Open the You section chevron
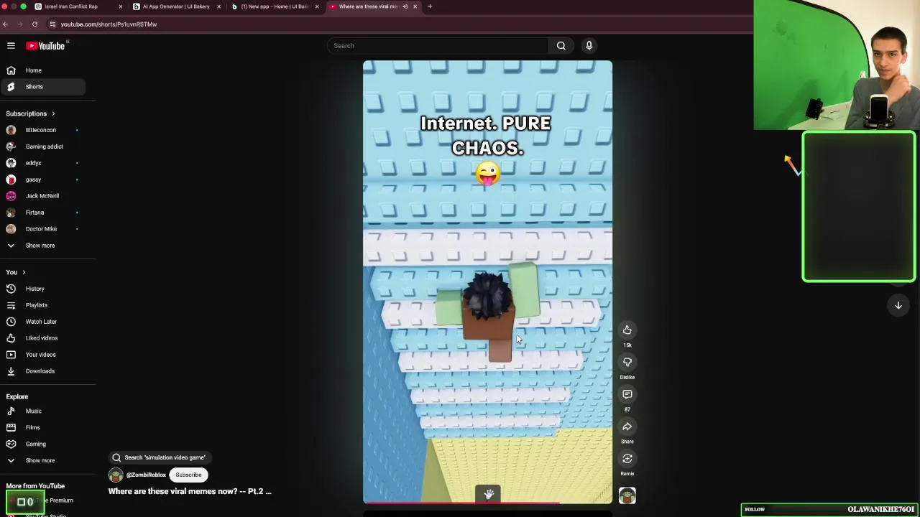This screenshot has height=517, width=920. pyautogui.click(x=24, y=272)
